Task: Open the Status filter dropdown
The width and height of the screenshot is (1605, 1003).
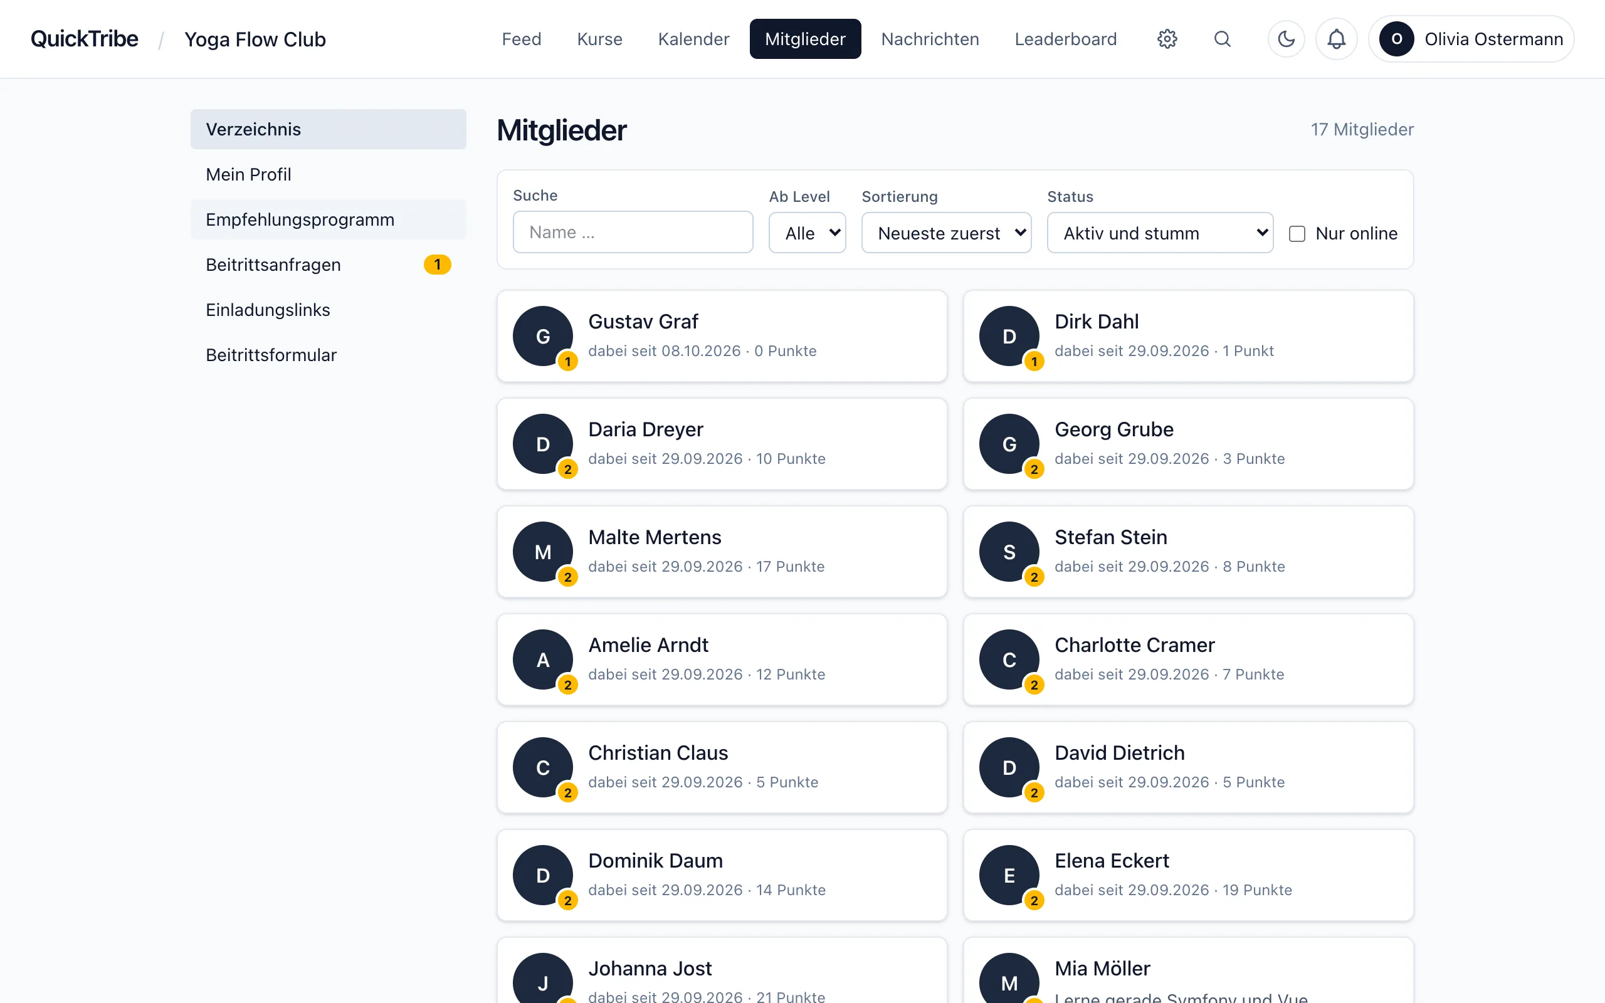Action: click(x=1160, y=233)
